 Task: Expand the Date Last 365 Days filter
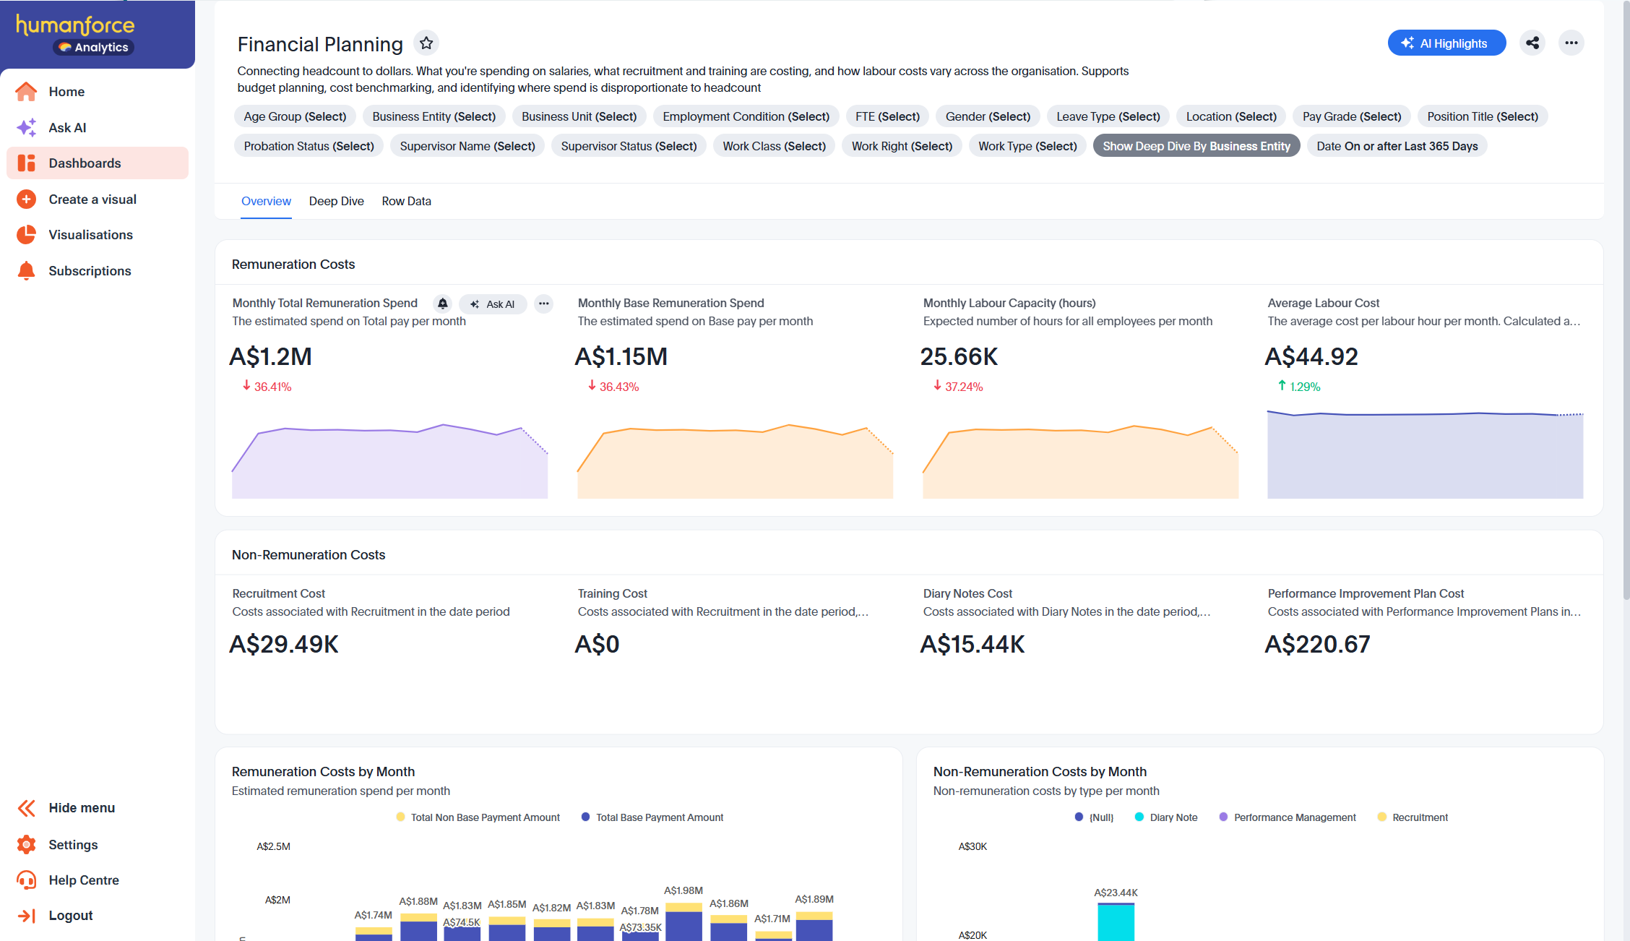point(1396,146)
